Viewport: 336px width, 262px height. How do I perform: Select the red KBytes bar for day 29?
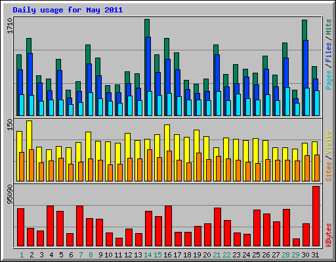[296, 242]
